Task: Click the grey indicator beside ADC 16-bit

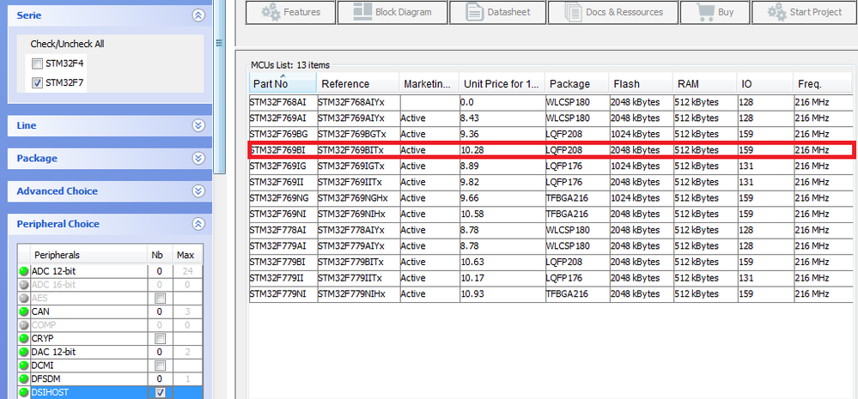Action: [x=23, y=285]
